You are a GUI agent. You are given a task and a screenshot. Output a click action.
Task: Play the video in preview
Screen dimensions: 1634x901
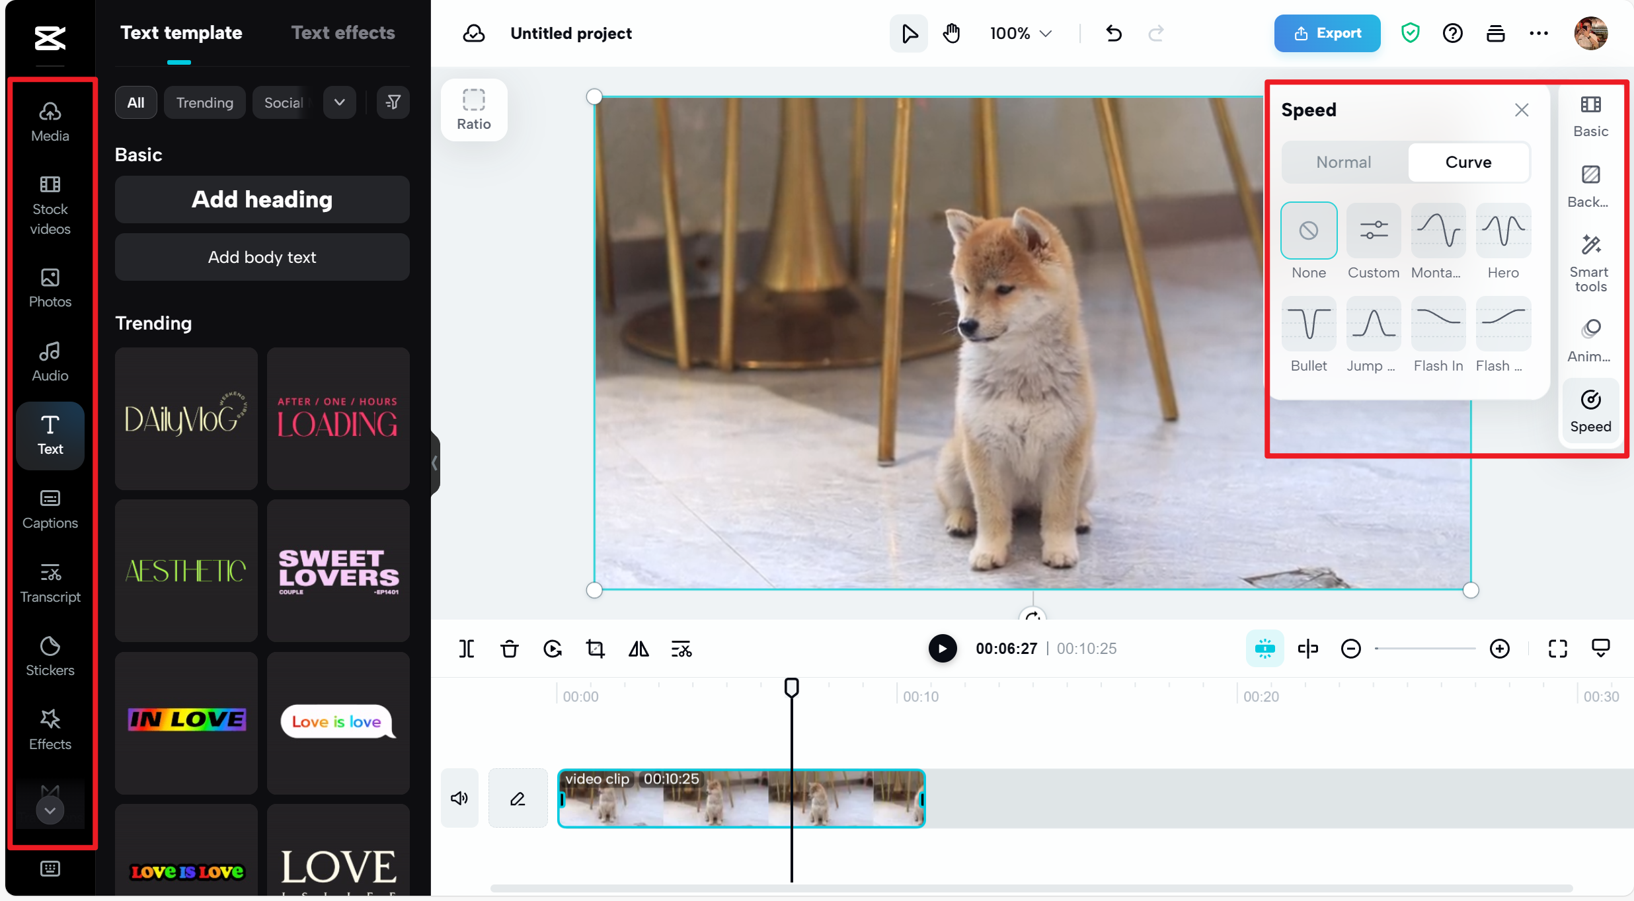(940, 648)
